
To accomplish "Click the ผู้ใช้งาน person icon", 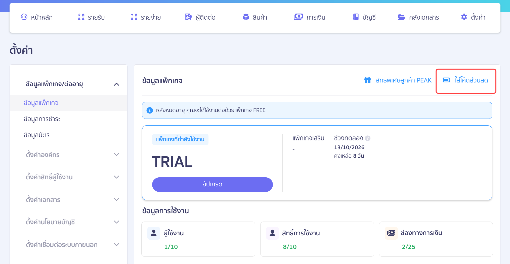I will (x=154, y=233).
